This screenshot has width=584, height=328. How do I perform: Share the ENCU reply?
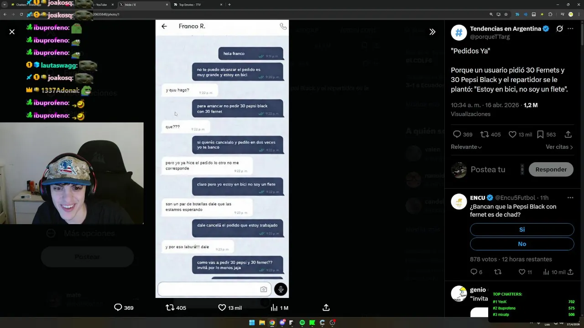(570, 272)
